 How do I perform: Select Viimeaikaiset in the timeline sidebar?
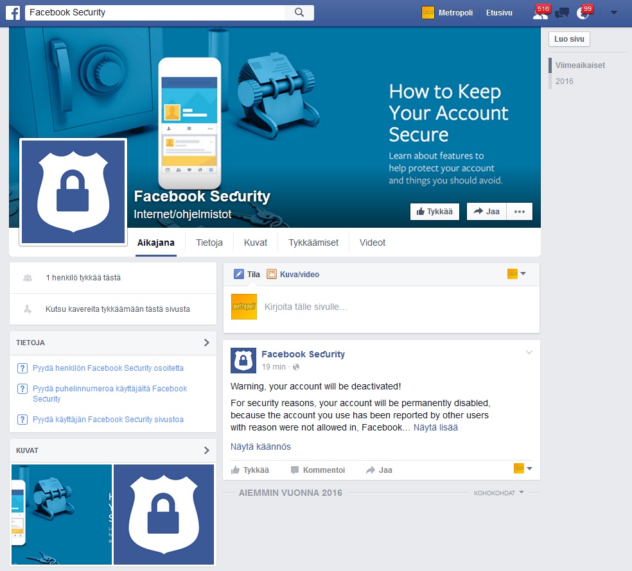pos(580,65)
